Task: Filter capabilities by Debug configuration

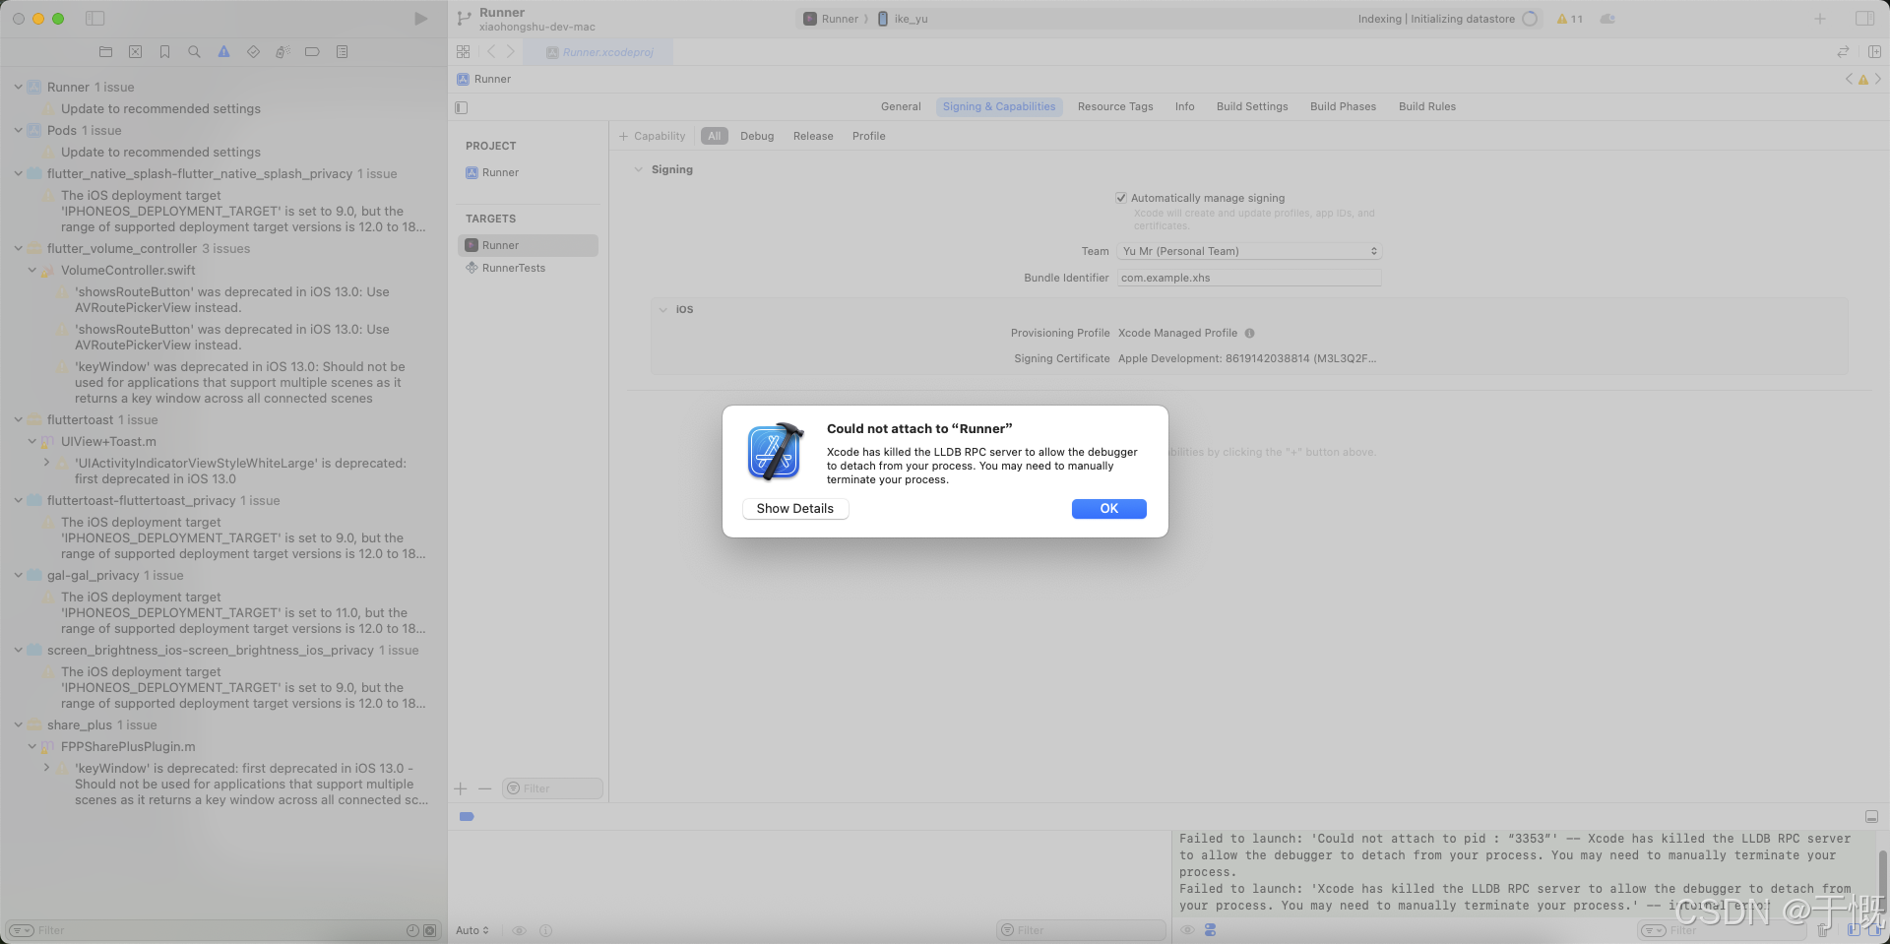Action: tap(757, 136)
